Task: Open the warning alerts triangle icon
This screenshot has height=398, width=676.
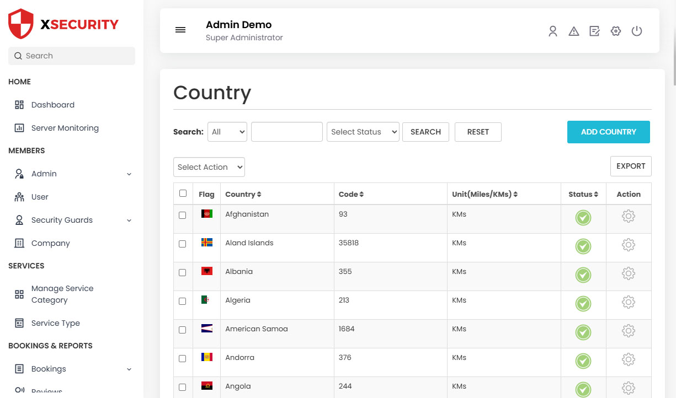Action: tap(574, 31)
